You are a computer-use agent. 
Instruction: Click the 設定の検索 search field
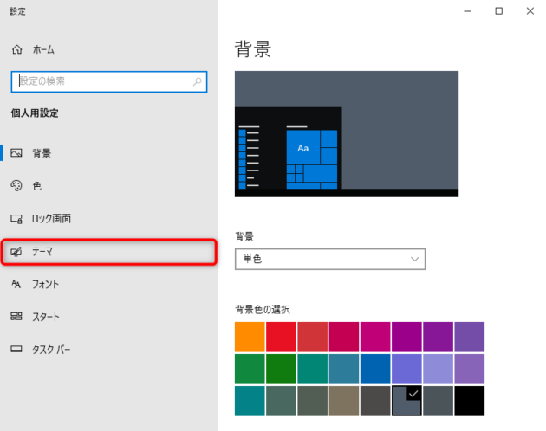pos(109,81)
